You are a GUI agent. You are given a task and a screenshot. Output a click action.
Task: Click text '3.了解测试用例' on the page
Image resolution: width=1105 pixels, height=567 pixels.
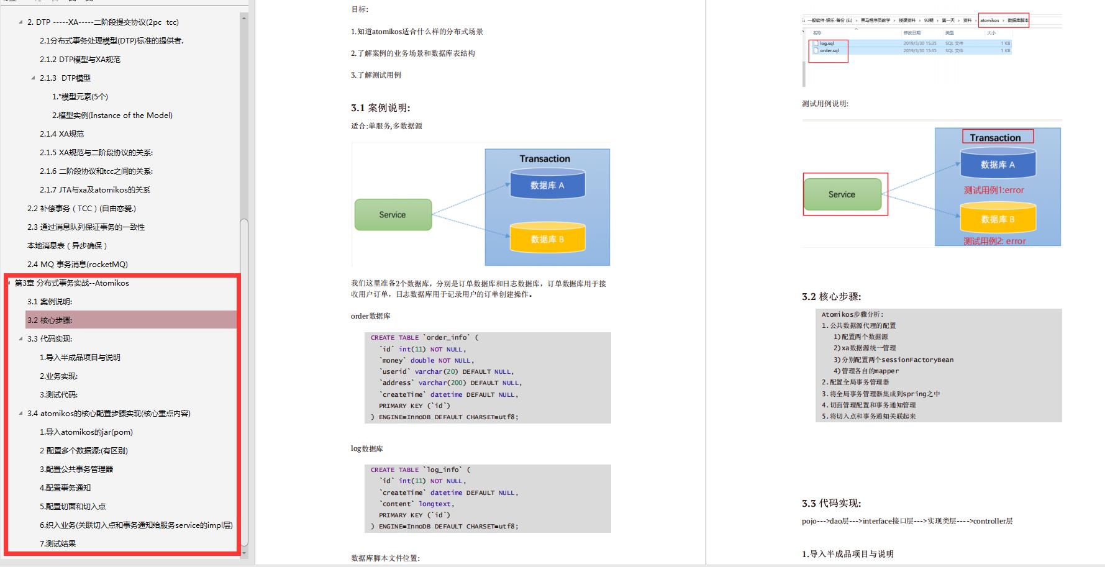pos(376,75)
